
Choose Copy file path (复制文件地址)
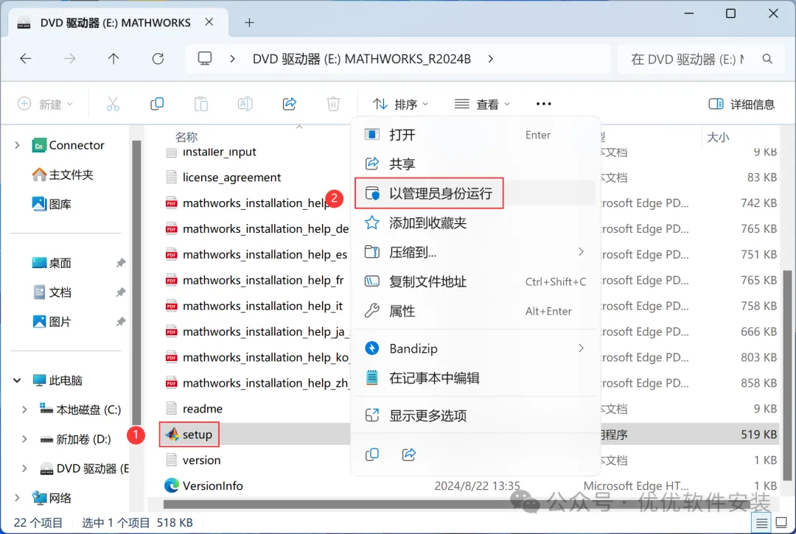click(475, 281)
